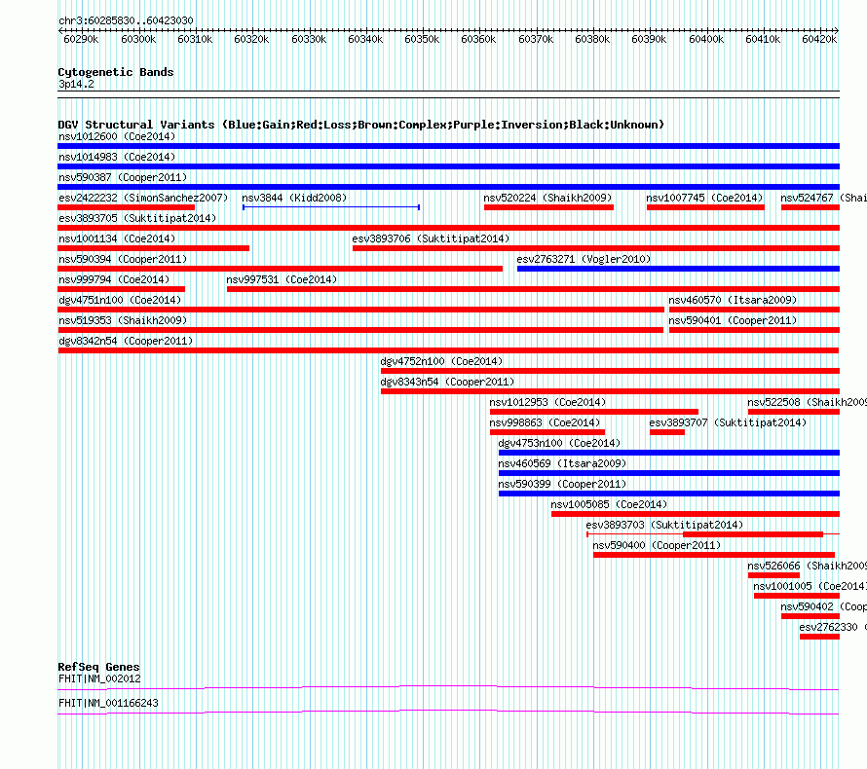This screenshot has height=769, width=867.
Task: Click the Cytogenetic Bands track title
Action: click(116, 72)
